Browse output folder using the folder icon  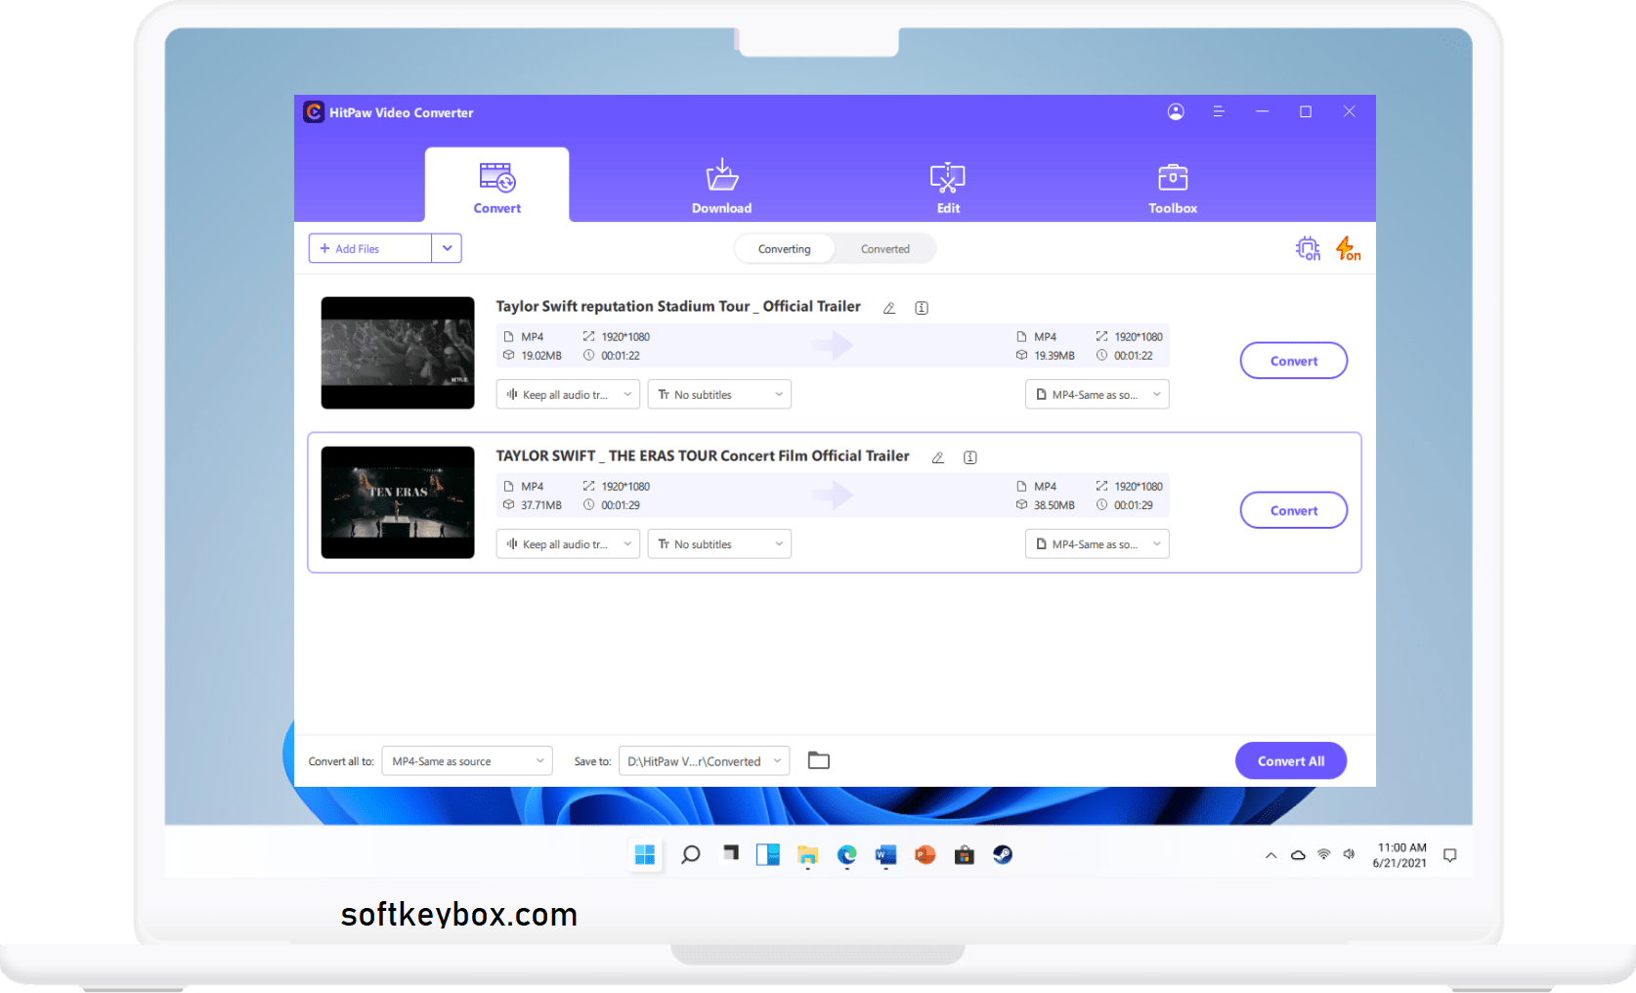(819, 759)
